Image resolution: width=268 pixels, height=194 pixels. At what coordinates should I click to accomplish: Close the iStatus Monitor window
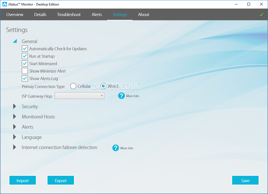[x=261, y=4]
